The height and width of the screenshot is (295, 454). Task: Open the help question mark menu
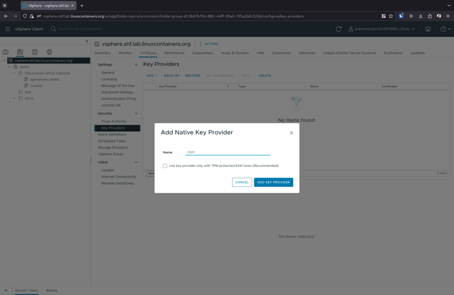pyautogui.click(x=445, y=29)
